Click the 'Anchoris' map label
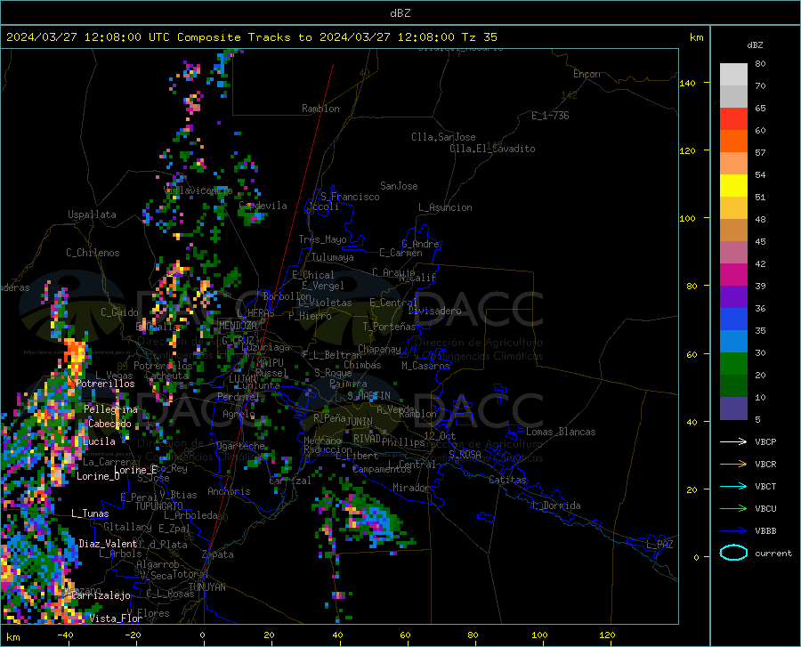This screenshot has height=647, width=801. click(229, 491)
